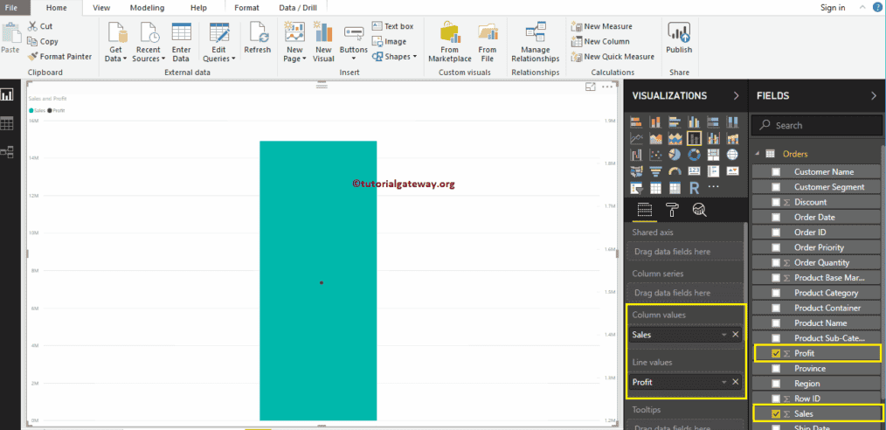The image size is (886, 430).
Task: Click the Refresh button
Action: (258, 38)
